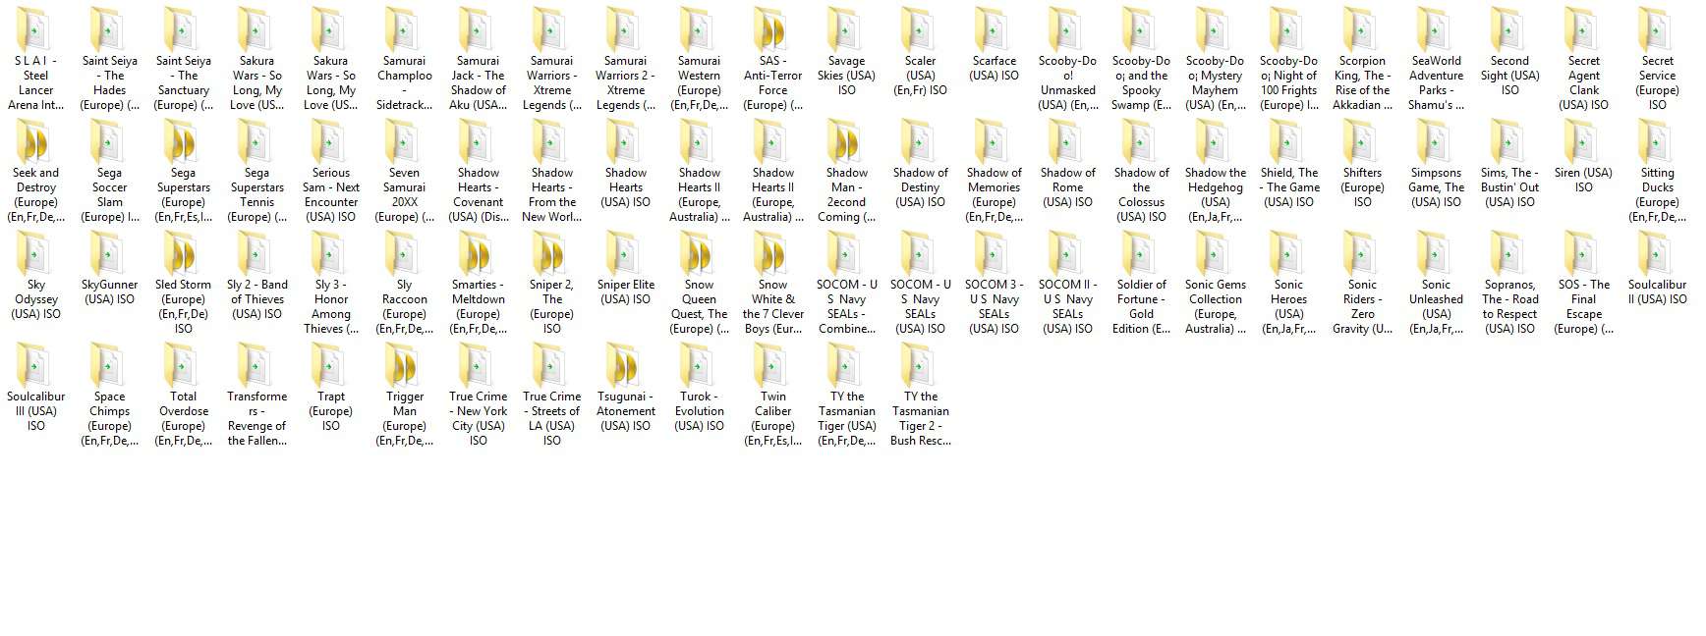Select the "Sly Raccoon" label
Viewport: 1706px width, 636px height.
click(404, 306)
